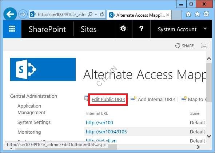Screen dimensions: 215x153
Task: Click the vertical scrollbar thumb
Action: (209, 83)
